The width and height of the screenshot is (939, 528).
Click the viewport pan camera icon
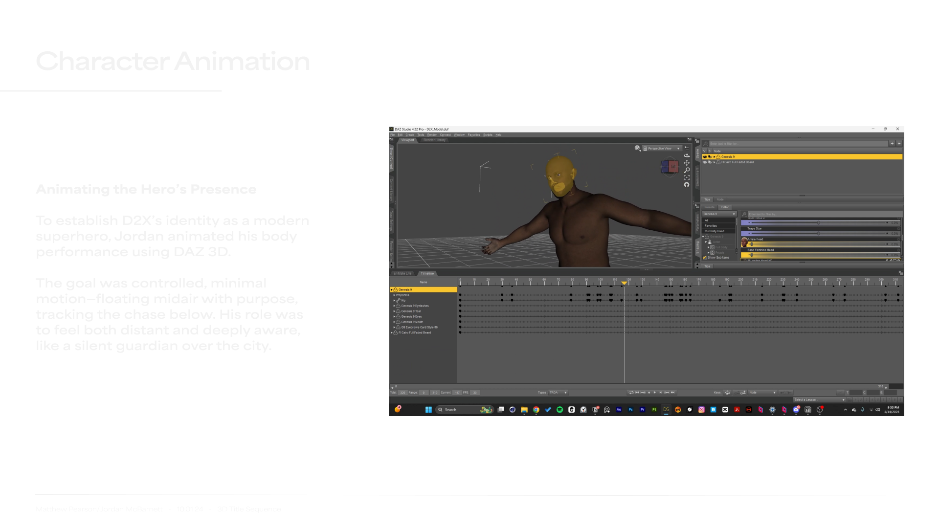coord(687,163)
